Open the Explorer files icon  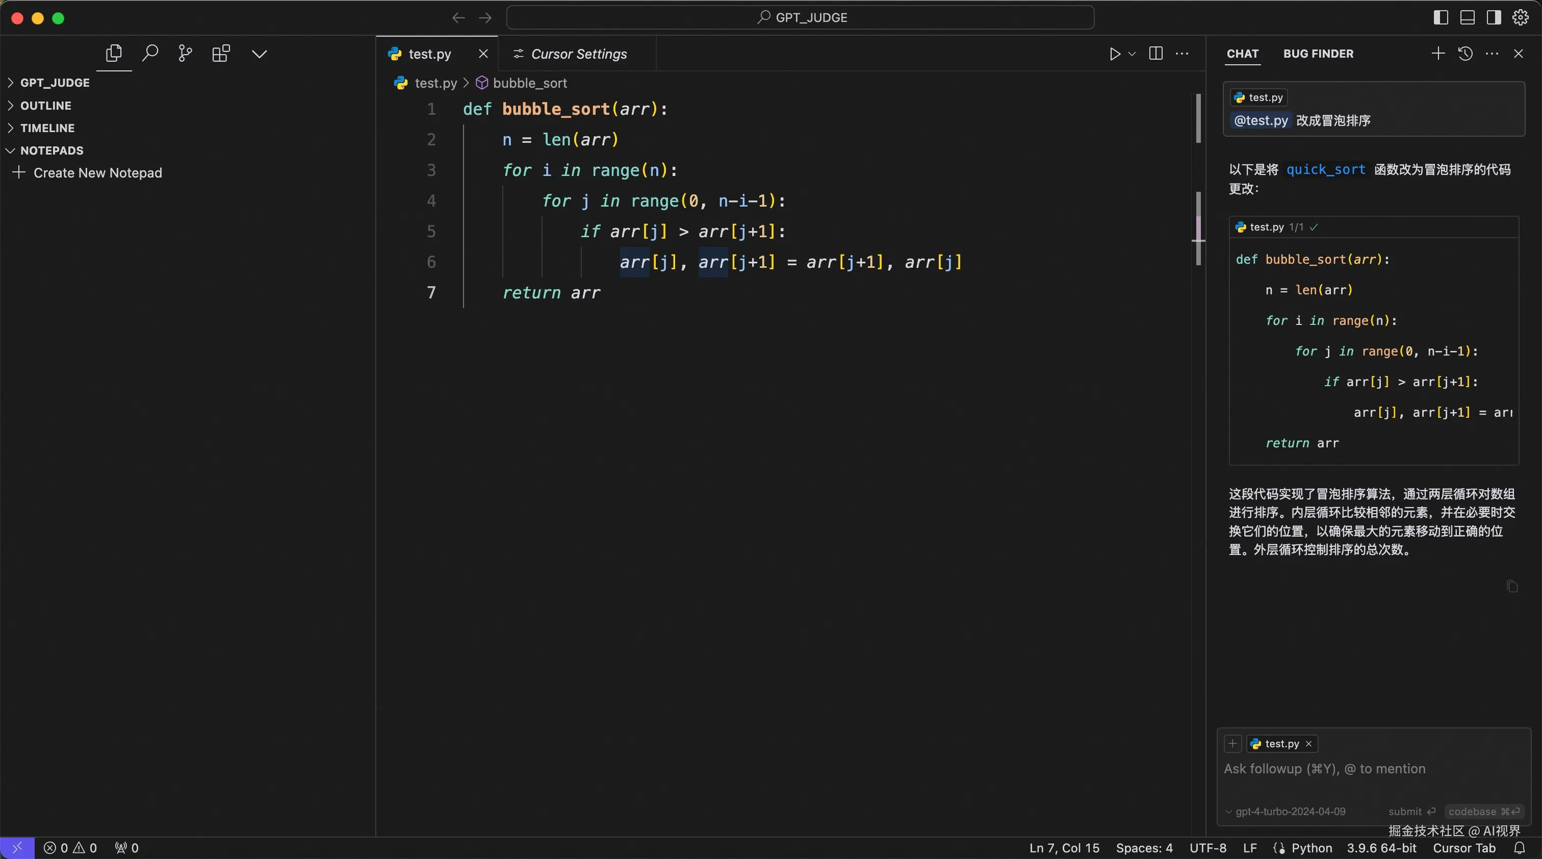pos(114,53)
